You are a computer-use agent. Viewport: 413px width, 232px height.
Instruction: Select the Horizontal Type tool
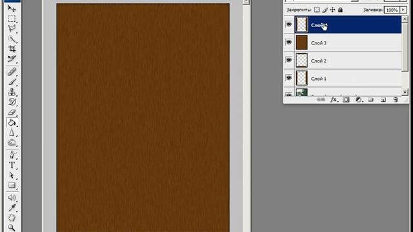(x=12, y=165)
